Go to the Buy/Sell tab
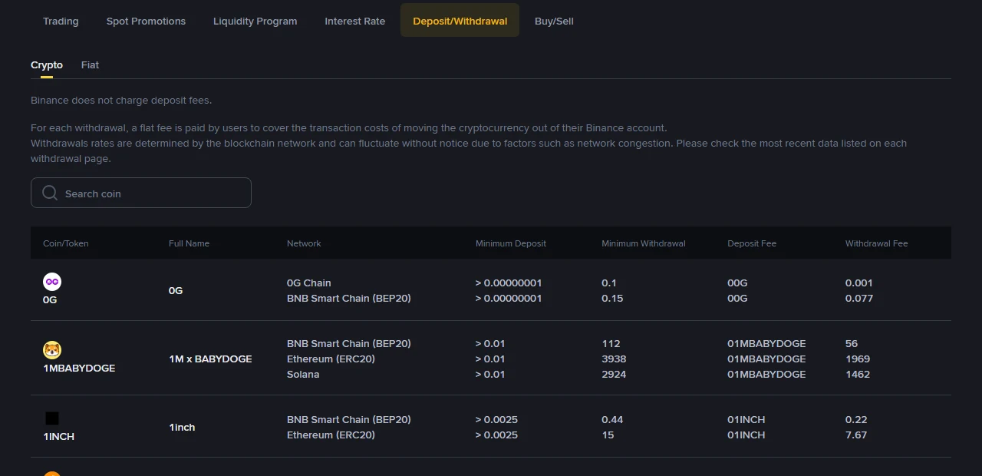 (554, 21)
